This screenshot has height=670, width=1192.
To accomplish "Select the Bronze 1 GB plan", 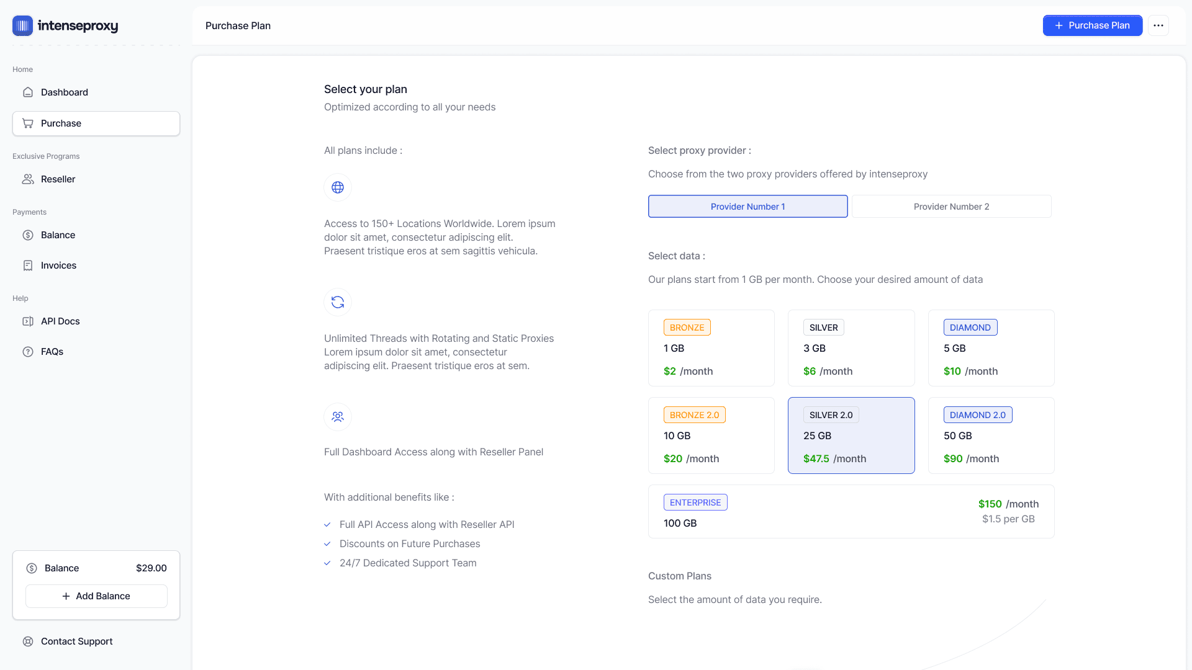I will pyautogui.click(x=711, y=348).
